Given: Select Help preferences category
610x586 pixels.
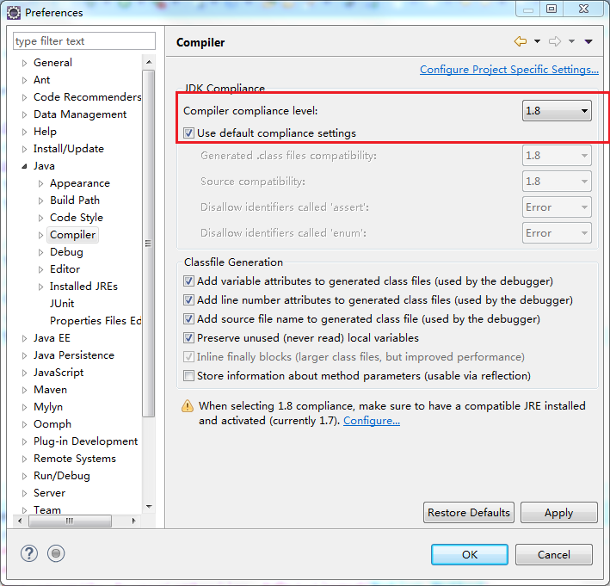Looking at the screenshot, I should pos(45,132).
